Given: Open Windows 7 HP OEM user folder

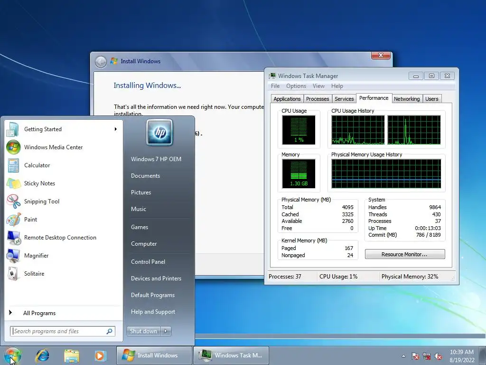Looking at the screenshot, I should [x=156, y=159].
